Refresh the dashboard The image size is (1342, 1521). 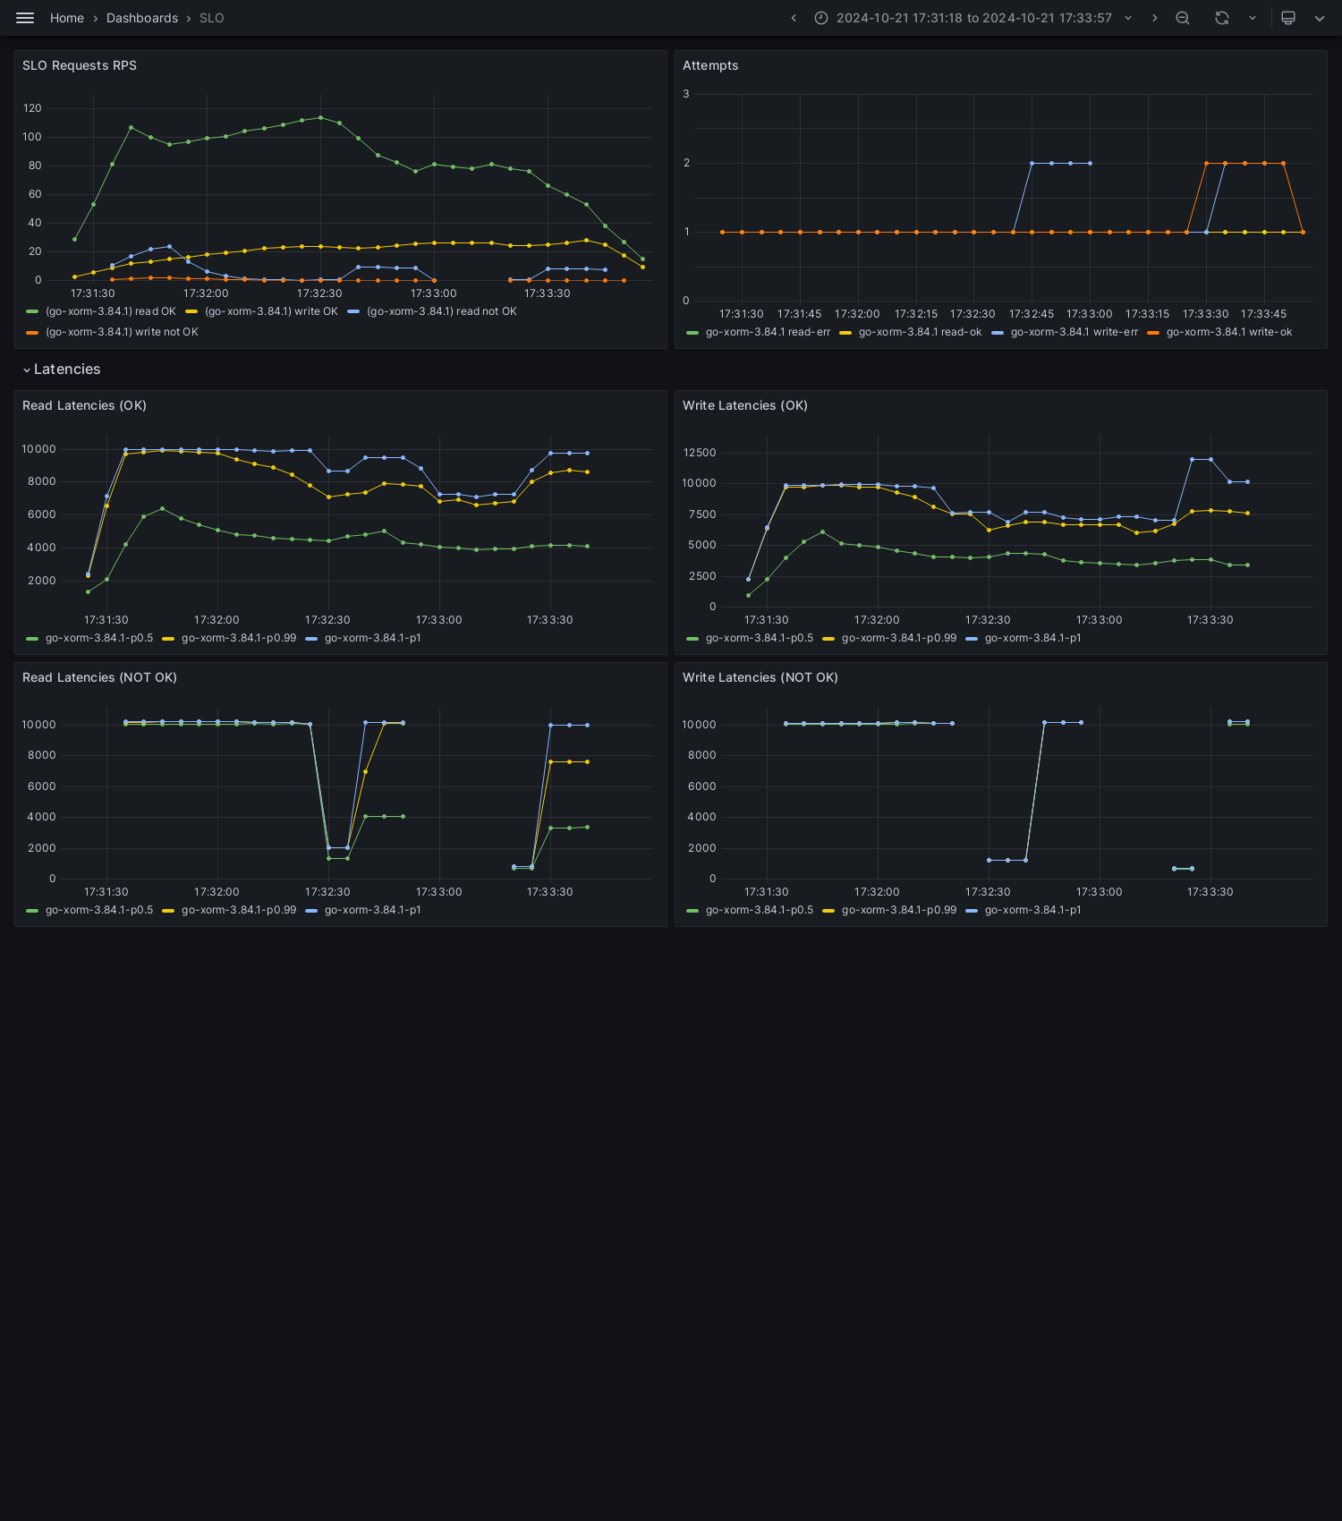1222,18
